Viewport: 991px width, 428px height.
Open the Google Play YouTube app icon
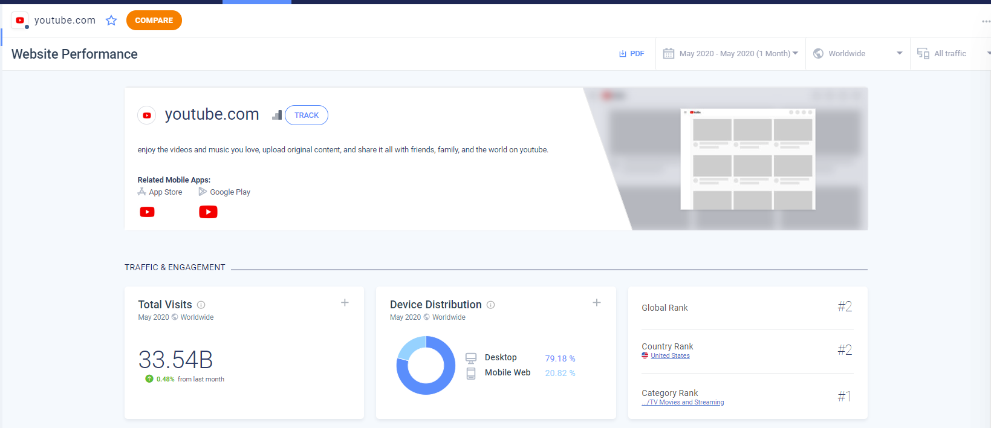click(x=208, y=212)
